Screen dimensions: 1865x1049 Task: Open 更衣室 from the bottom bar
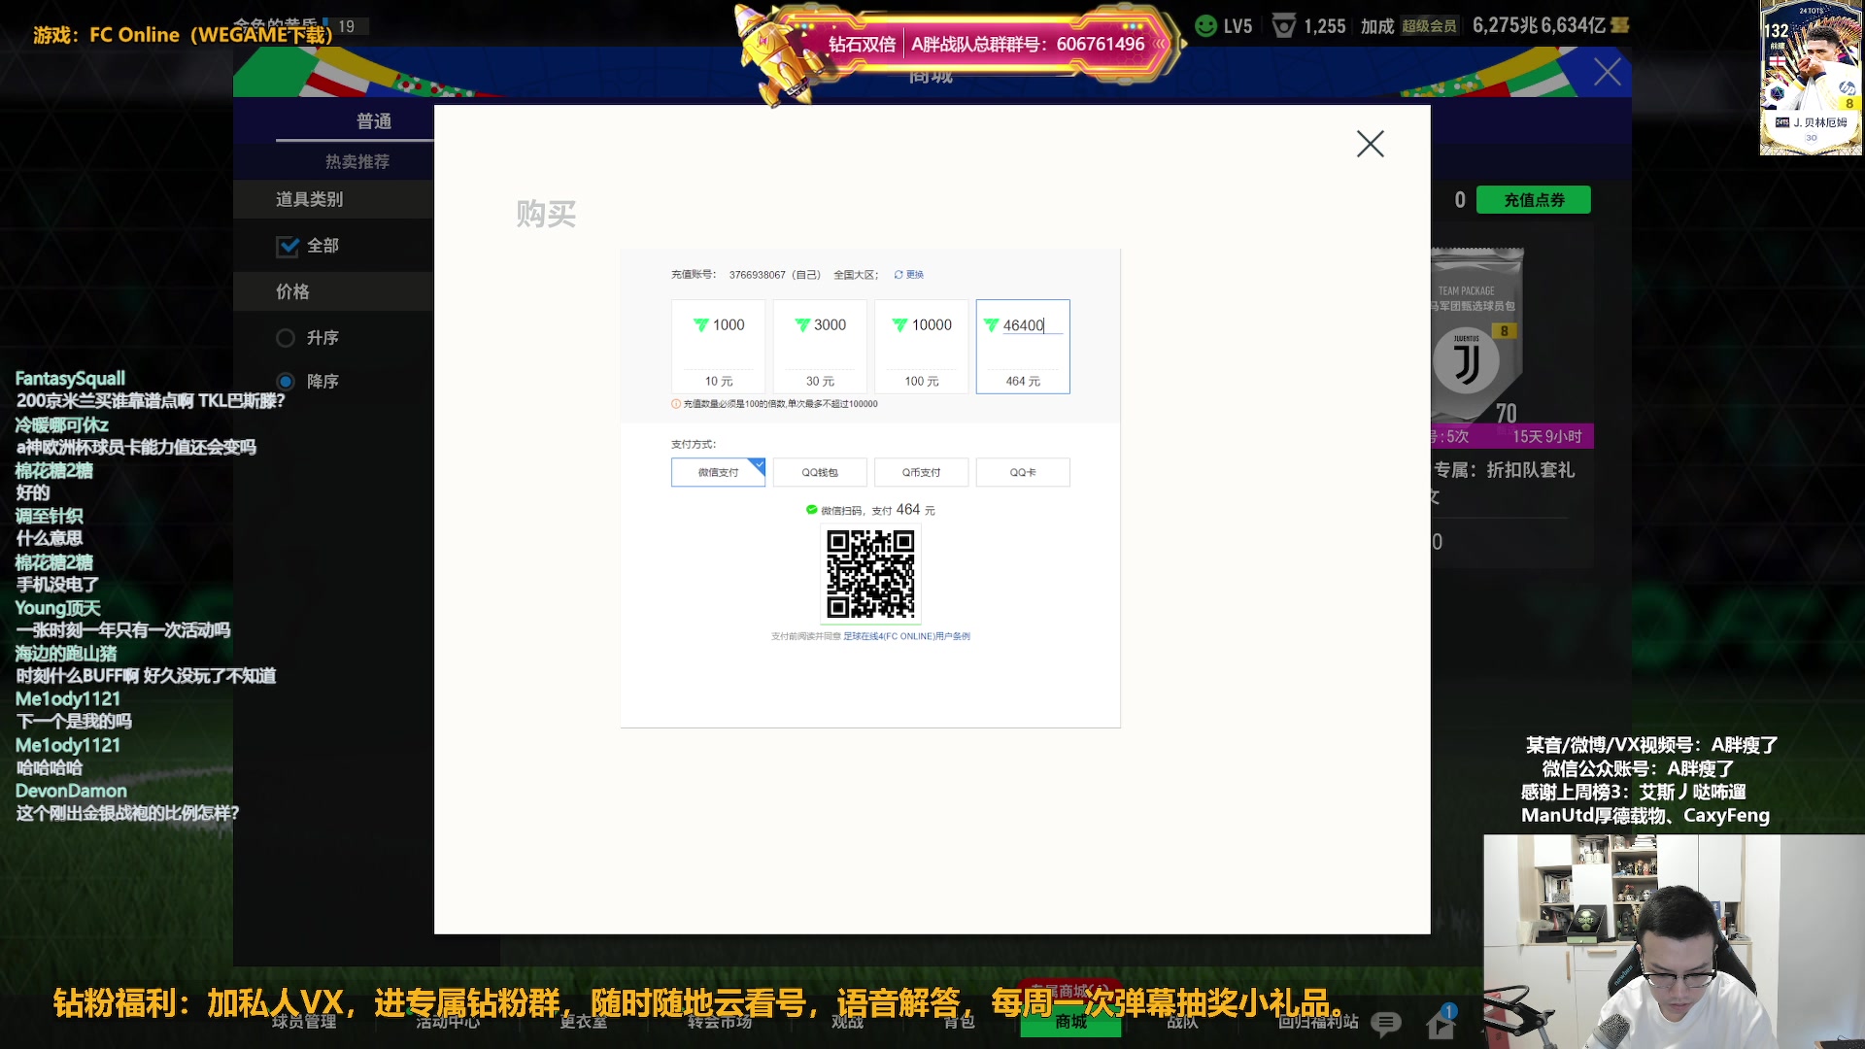pos(584,1022)
